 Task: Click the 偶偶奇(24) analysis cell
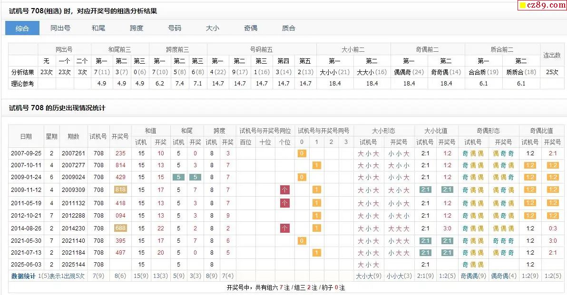(409, 72)
